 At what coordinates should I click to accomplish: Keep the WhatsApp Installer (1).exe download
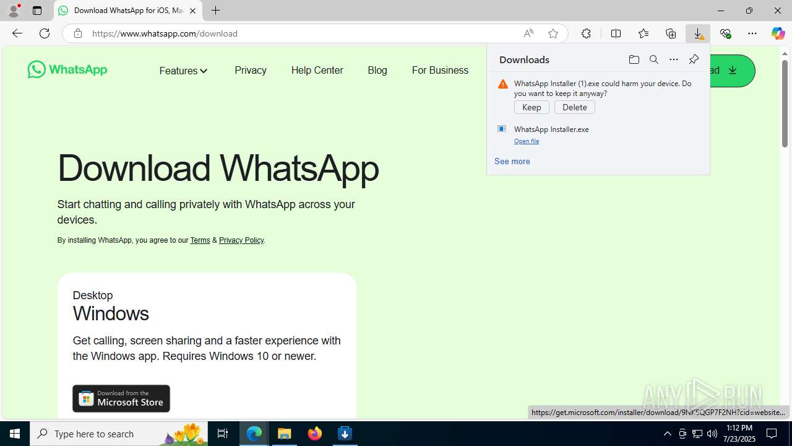pos(532,107)
